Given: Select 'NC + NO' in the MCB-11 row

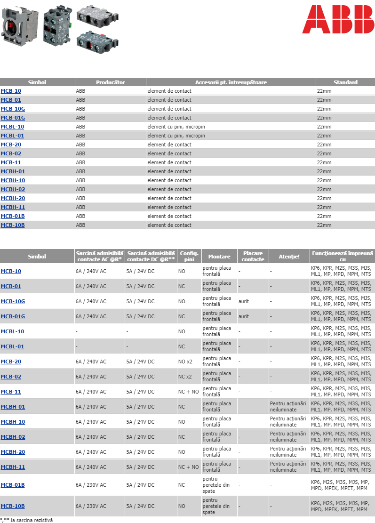Looking at the screenshot, I should click(188, 392).
